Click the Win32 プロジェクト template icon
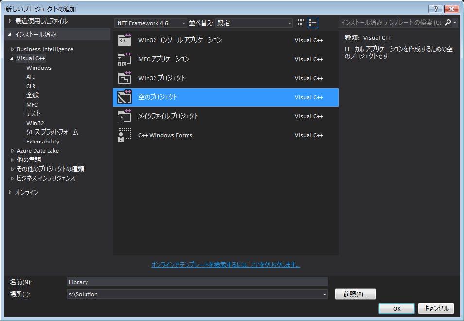 [124, 78]
